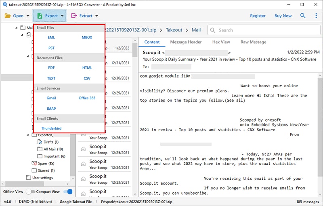This screenshot has width=323, height=206.
Task: Select the All Mail (10) folder
Action: click(x=53, y=149)
